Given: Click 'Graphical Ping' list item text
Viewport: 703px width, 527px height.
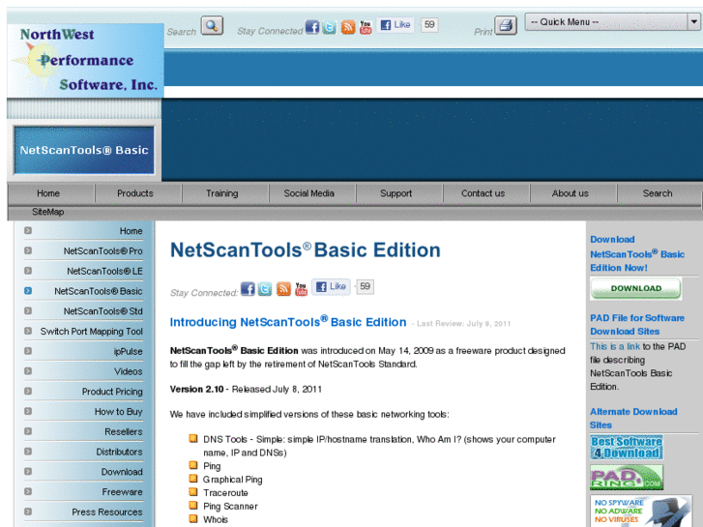Looking at the screenshot, I should 233,480.
